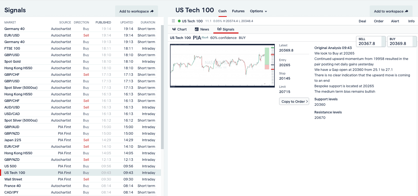418x196 pixels.
Task: Click the signals list vertical scrollbar
Action: (162, 87)
